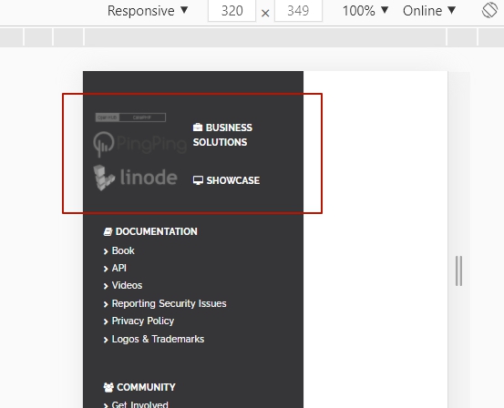504x408 pixels.
Task: Open the Showcase link
Action: tap(226, 180)
